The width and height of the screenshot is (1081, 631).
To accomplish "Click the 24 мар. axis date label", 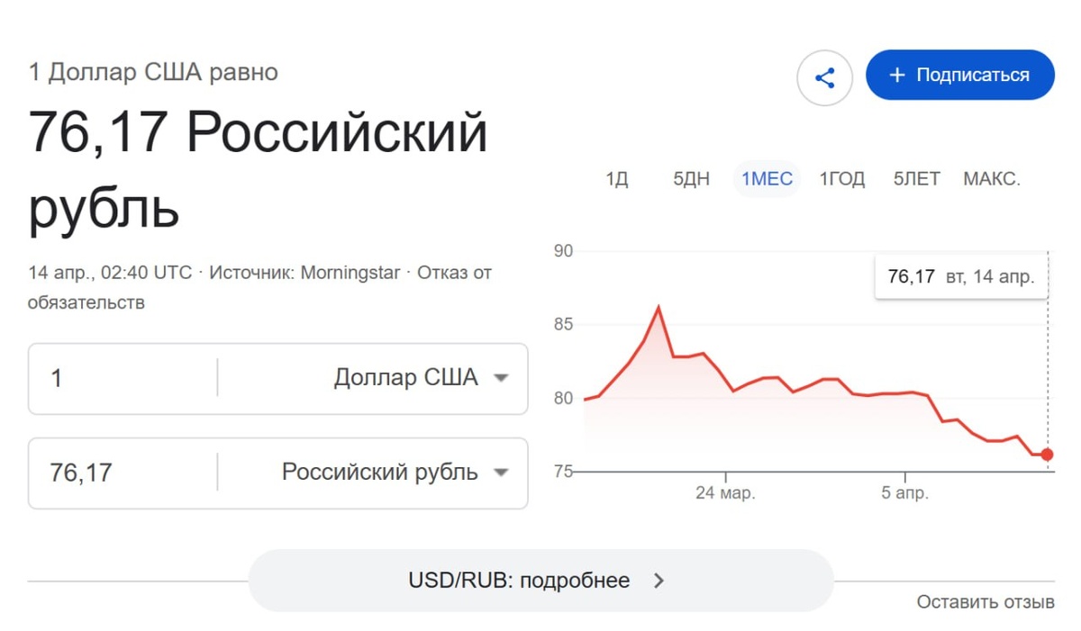I will [725, 493].
